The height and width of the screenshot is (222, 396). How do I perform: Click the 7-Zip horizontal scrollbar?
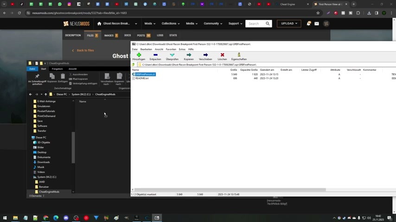230,190
